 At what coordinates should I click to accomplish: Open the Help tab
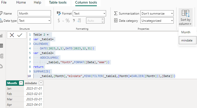[37, 2]
